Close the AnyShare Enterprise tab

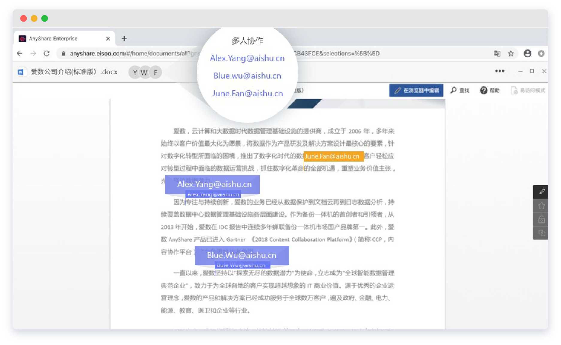click(x=108, y=39)
